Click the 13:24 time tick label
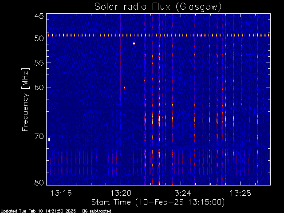This screenshot has width=284, height=213. pos(181,193)
